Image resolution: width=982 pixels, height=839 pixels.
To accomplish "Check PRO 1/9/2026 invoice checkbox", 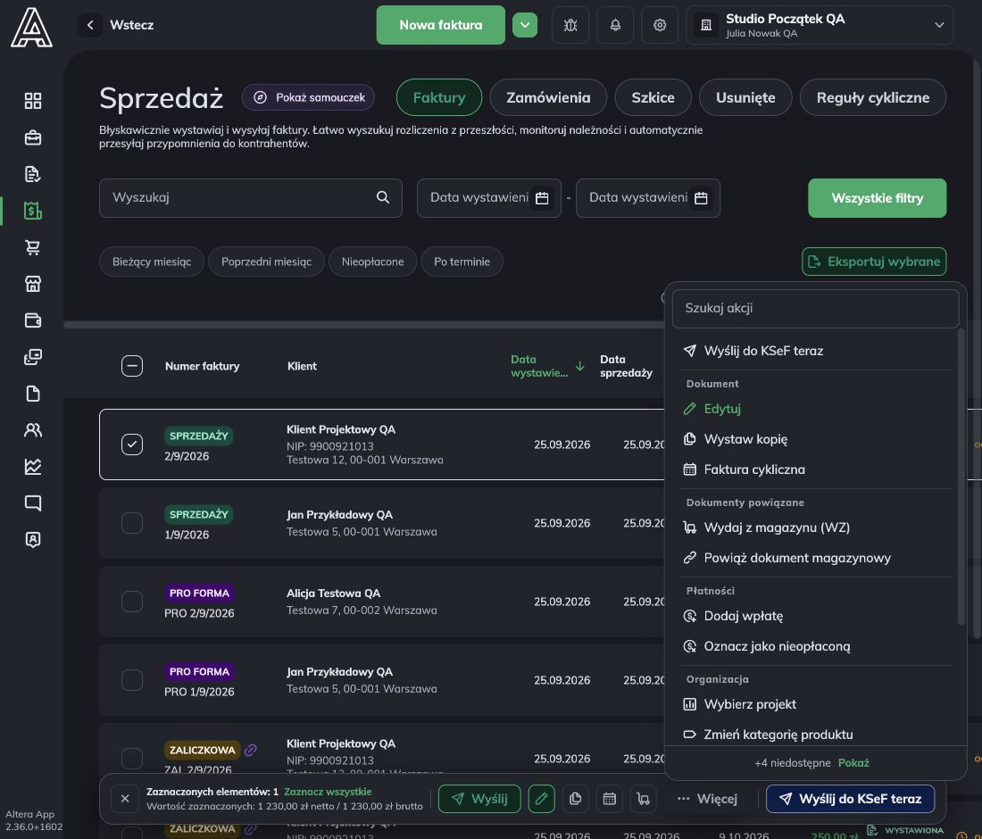I will point(131,679).
